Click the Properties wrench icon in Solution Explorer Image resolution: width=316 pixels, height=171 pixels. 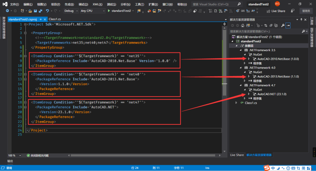pyautogui.click(x=283, y=25)
